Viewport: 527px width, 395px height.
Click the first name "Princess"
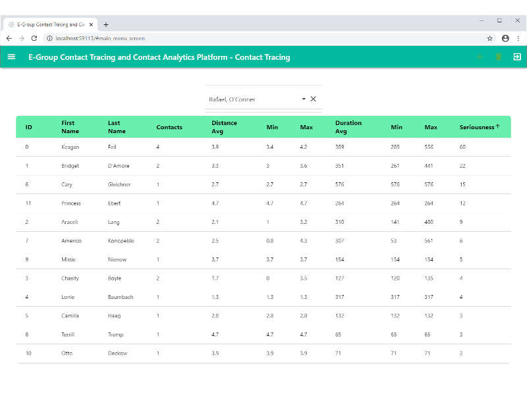pyautogui.click(x=71, y=203)
